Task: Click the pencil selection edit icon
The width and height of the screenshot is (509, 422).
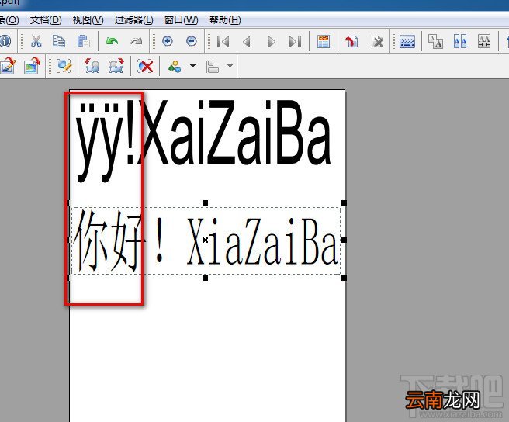Action: pyautogui.click(x=64, y=66)
